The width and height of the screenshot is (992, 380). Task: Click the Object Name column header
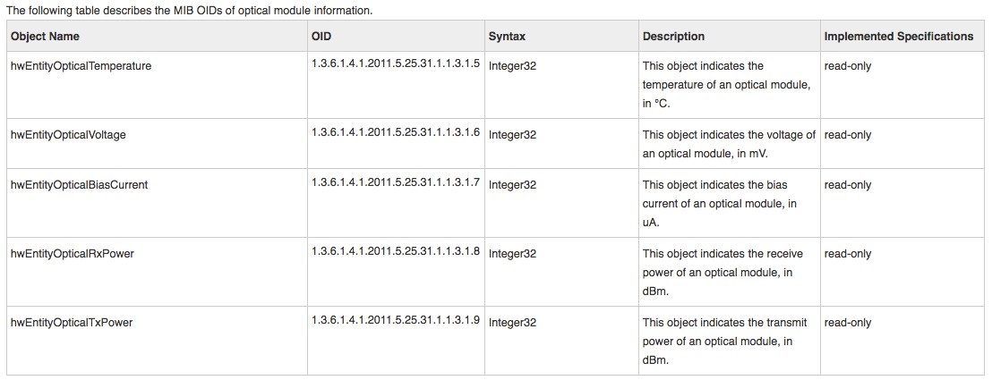(x=45, y=36)
